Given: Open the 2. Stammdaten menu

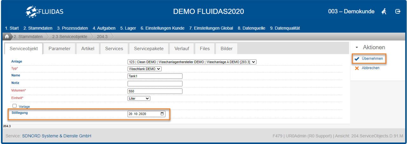Looking at the screenshot, I should pyautogui.click(x=38, y=28).
